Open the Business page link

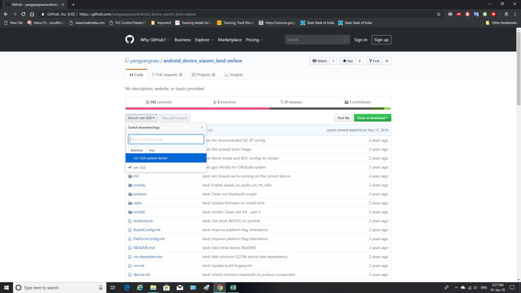[183, 40]
